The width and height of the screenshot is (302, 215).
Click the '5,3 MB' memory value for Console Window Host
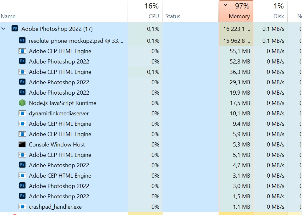(241, 145)
